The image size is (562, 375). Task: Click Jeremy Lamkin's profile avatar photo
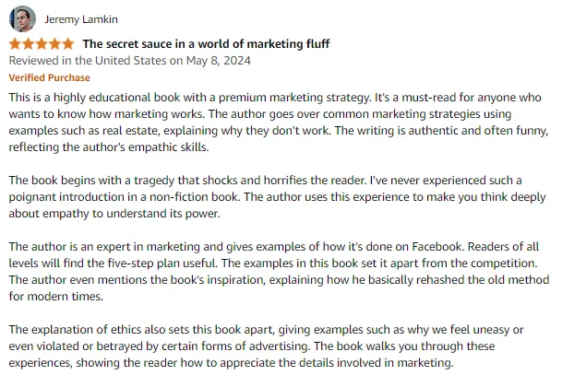22,18
